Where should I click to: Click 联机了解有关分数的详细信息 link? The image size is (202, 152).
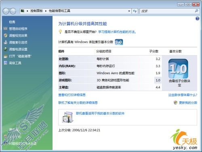(x=78, y=103)
